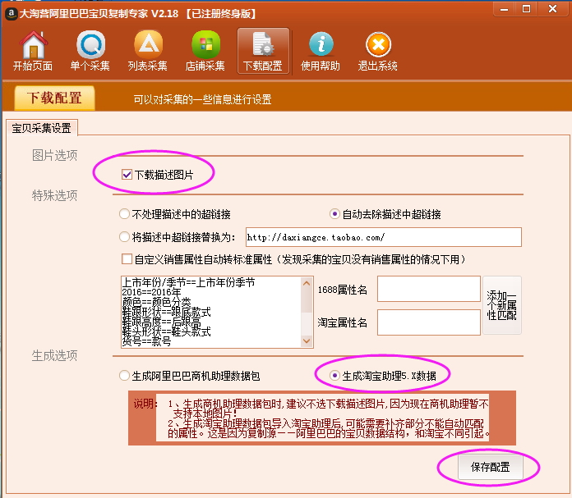This screenshot has height=498, width=572.
Task: Click attribute list scroll down arrow
Action: click(x=307, y=340)
